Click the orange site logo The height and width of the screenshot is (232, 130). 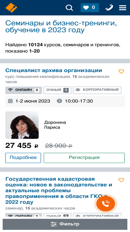(x=11, y=8)
